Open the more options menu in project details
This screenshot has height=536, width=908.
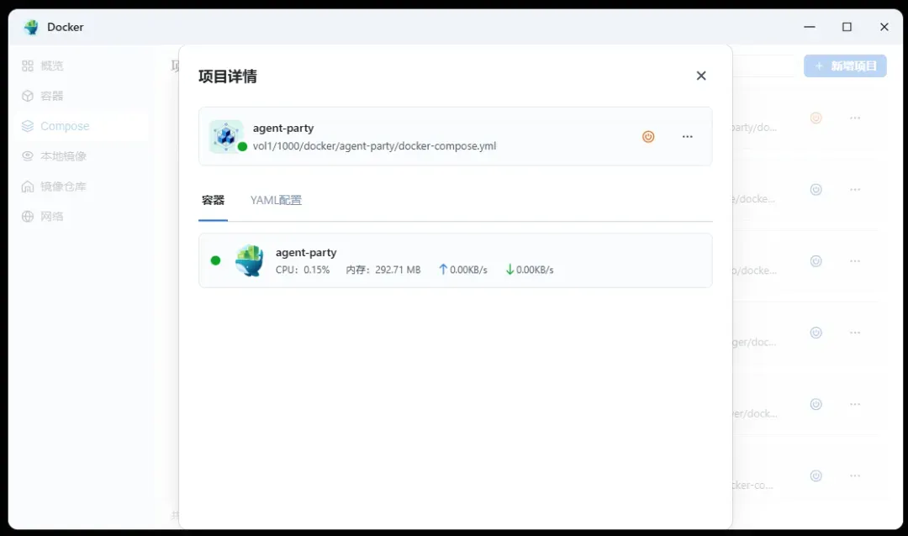tap(688, 137)
